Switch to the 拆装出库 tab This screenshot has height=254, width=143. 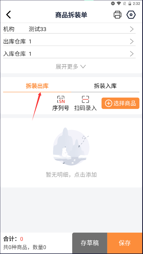(x=37, y=86)
